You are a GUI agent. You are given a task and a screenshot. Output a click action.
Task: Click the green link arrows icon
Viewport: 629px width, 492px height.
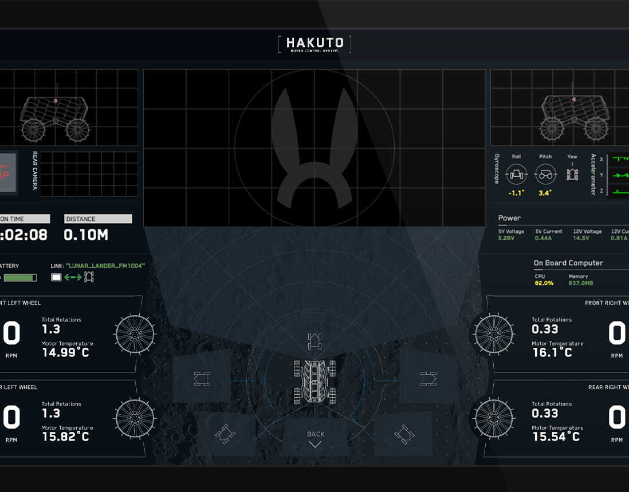click(x=73, y=277)
